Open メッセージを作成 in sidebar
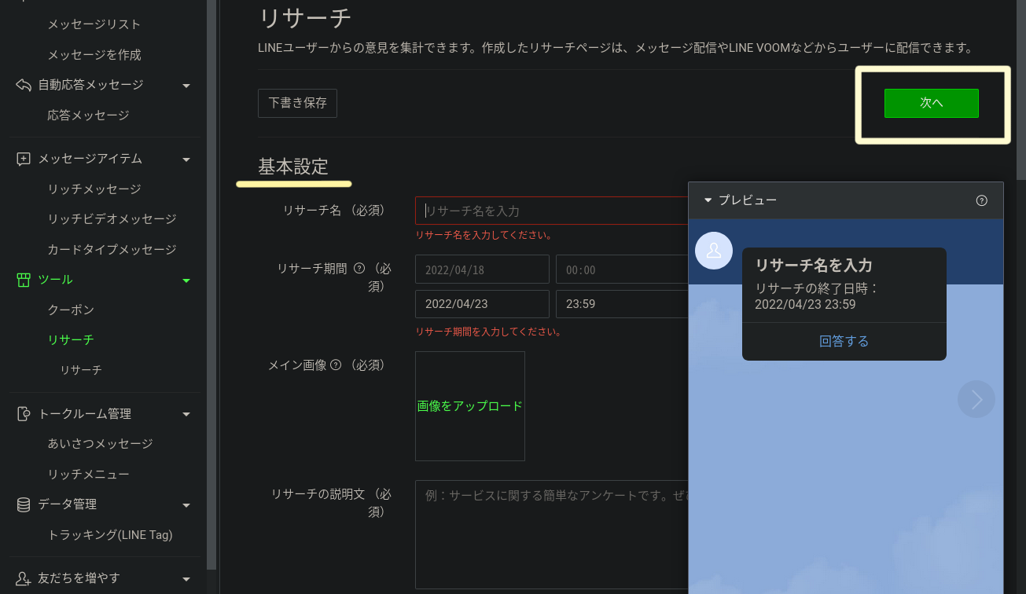The height and width of the screenshot is (594, 1026). [94, 55]
